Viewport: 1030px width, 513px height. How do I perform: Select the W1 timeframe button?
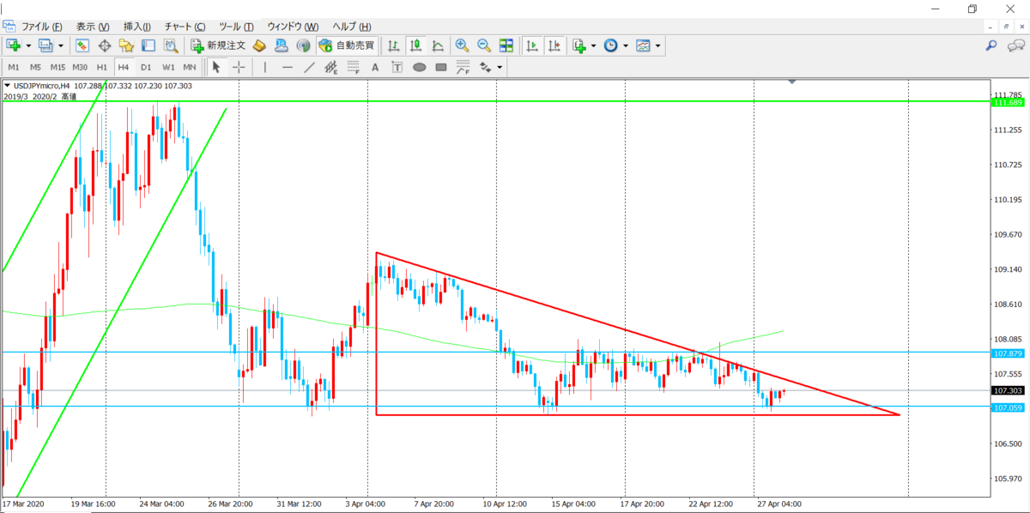click(168, 67)
